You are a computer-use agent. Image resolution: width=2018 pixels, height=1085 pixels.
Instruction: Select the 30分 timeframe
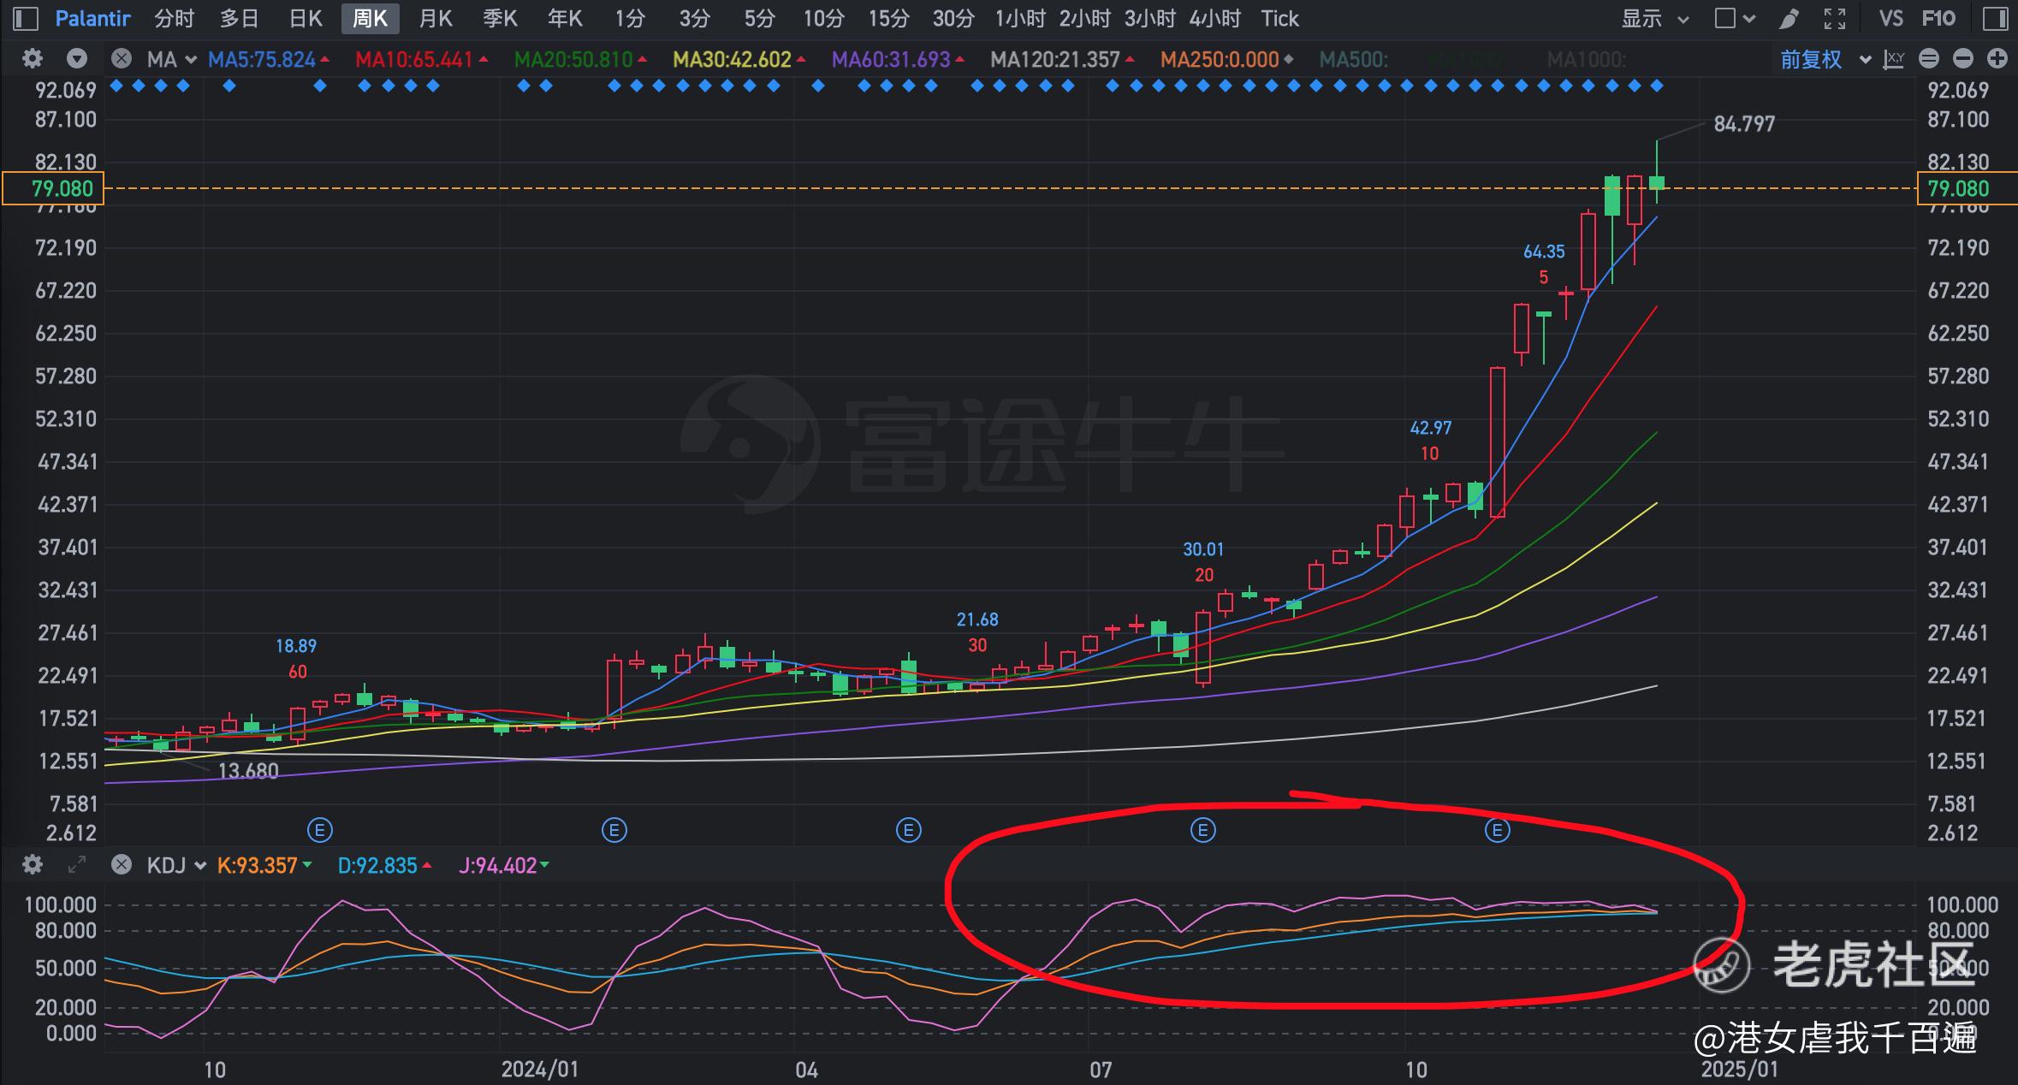(953, 18)
